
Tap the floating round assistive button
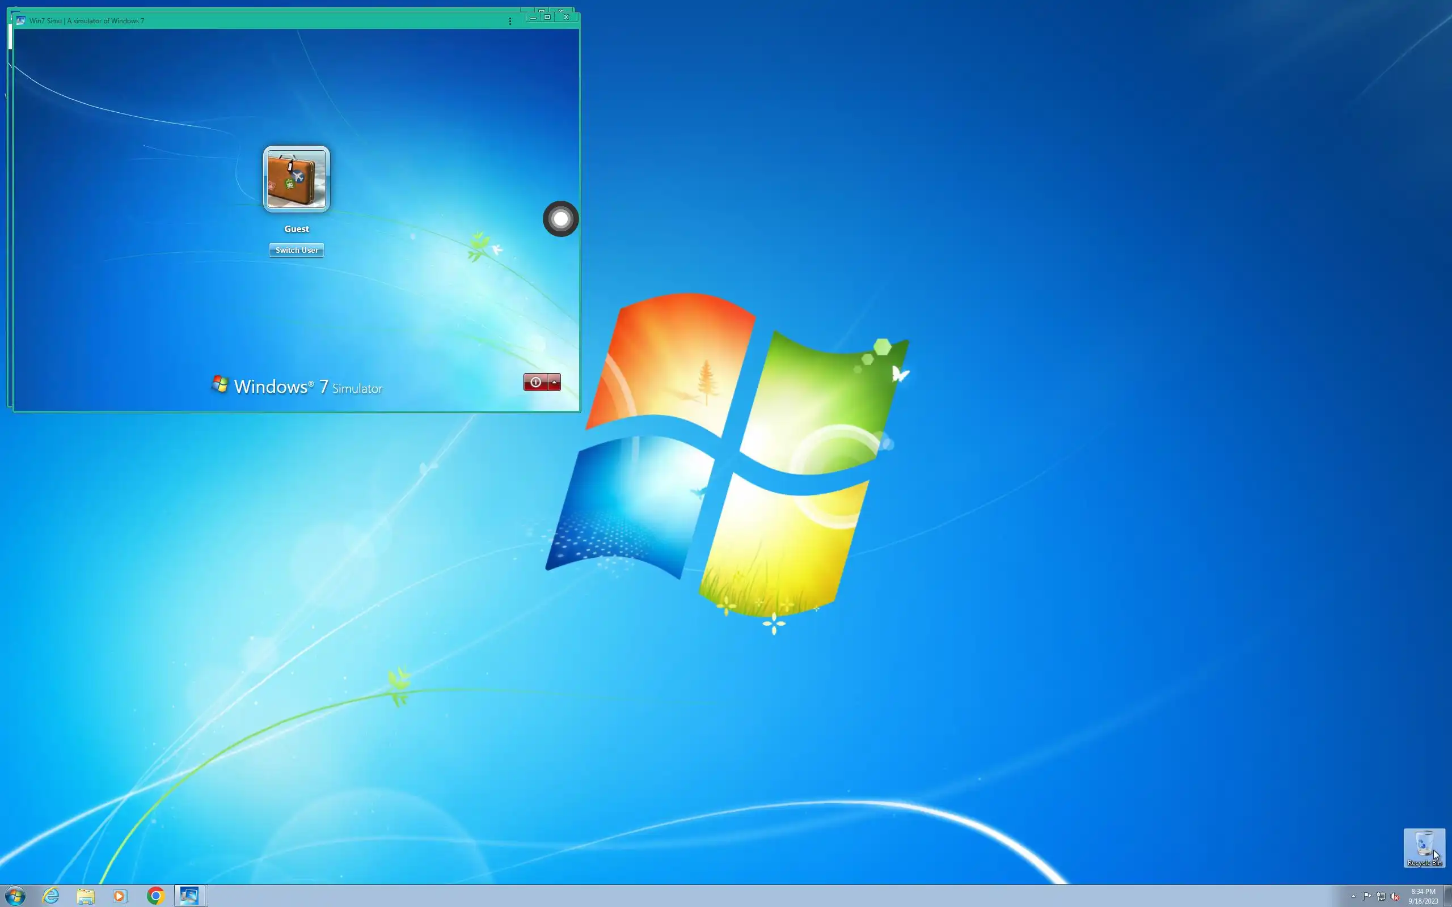(560, 219)
